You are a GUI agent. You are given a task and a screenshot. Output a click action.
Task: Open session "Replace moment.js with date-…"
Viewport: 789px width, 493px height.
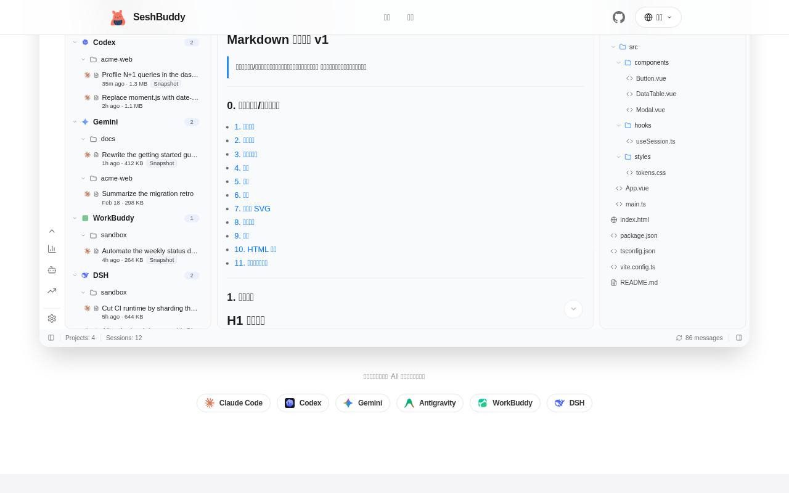click(141, 102)
